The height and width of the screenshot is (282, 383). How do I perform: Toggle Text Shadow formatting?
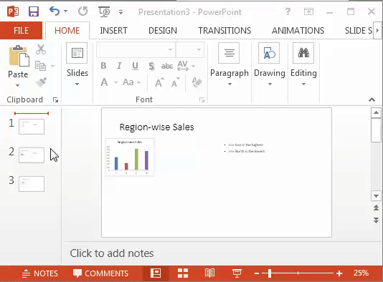(151, 66)
